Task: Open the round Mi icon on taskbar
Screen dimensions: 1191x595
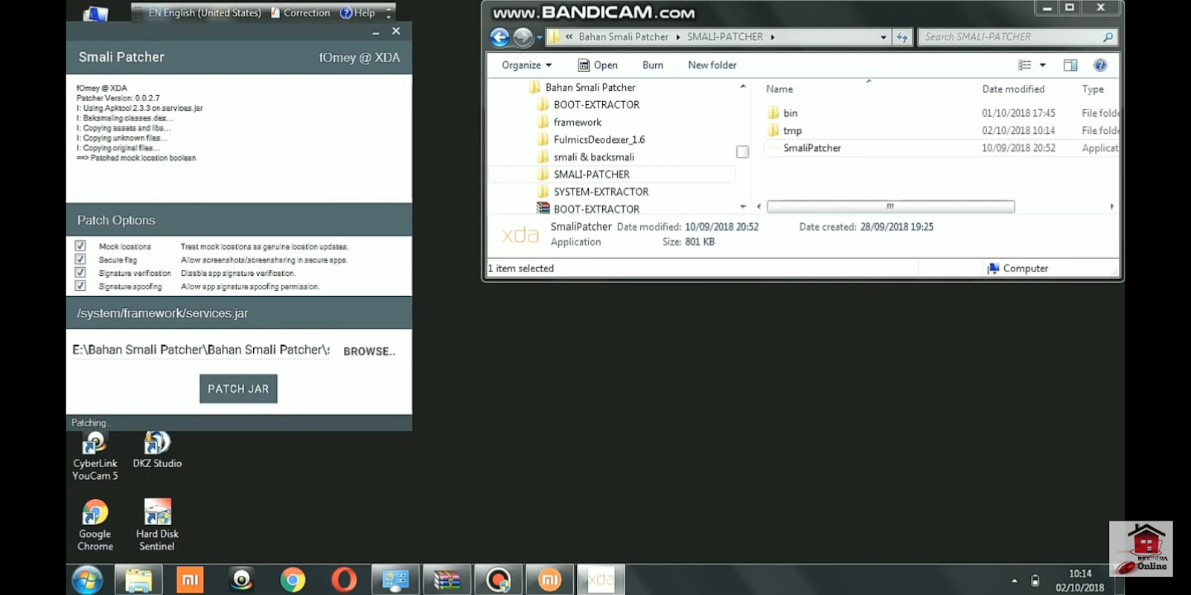Action: coord(549,580)
